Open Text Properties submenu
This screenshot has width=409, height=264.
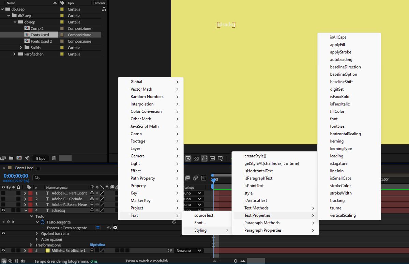pos(275,215)
